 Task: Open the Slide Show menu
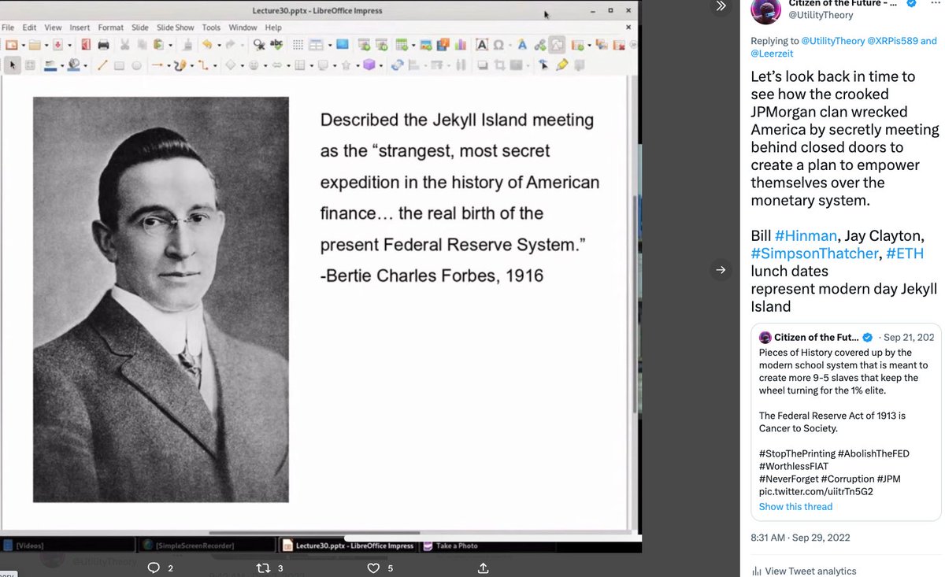175,27
